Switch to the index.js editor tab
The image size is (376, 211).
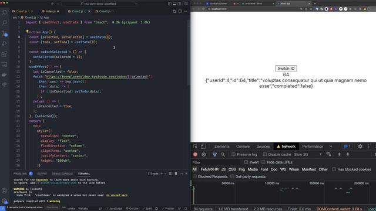click(50, 11)
